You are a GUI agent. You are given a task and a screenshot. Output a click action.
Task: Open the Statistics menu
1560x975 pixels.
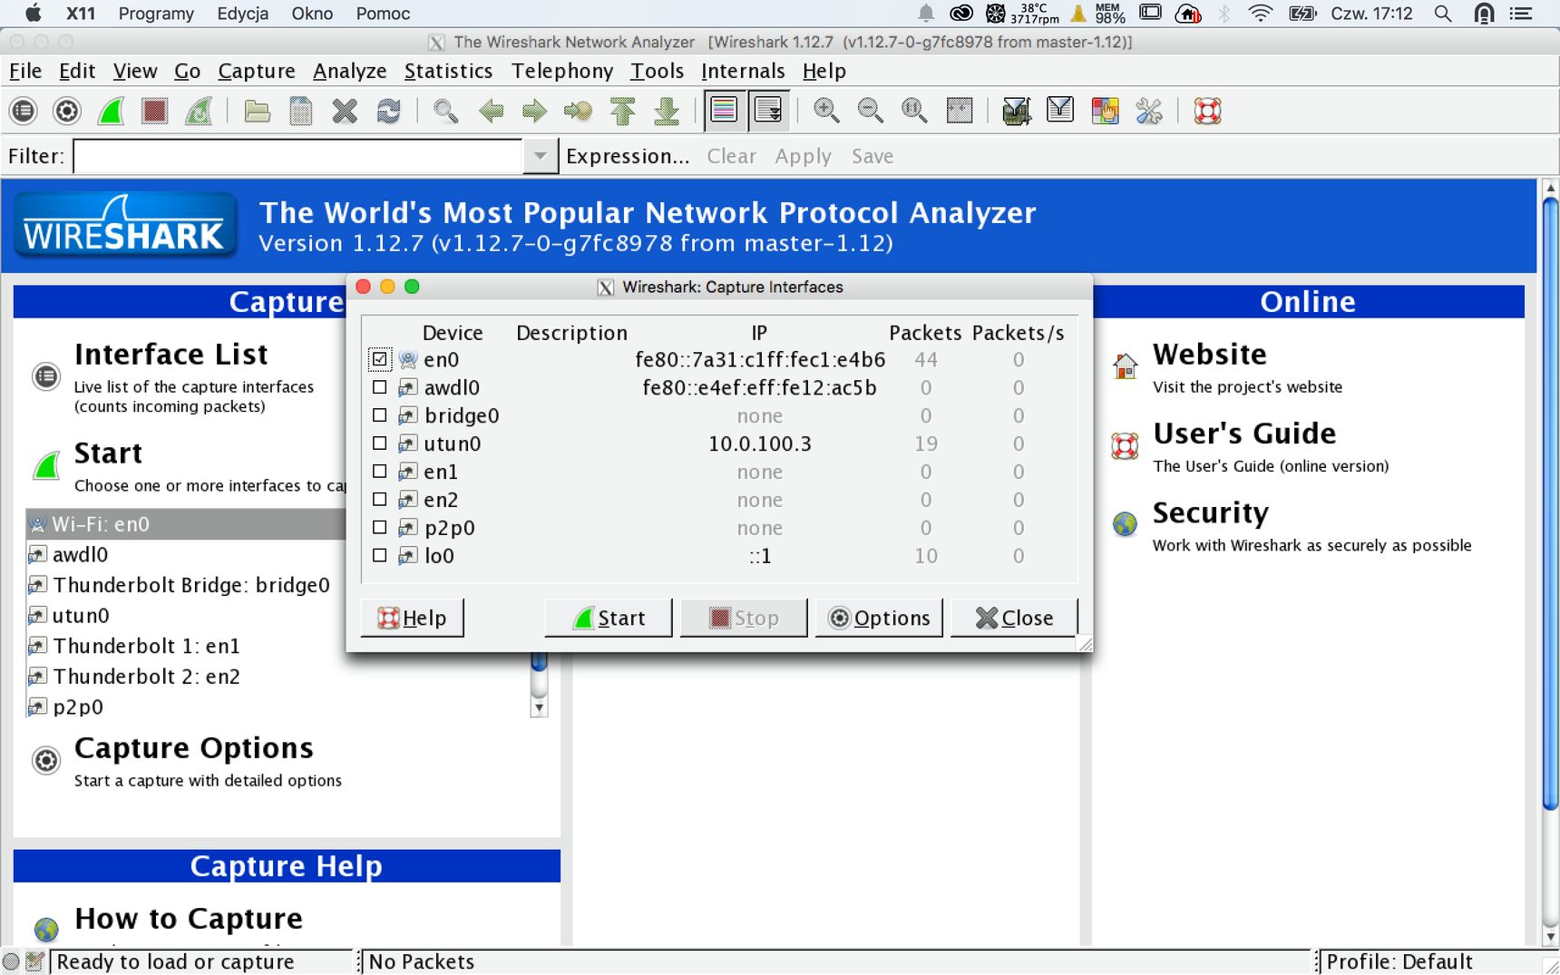pyautogui.click(x=448, y=71)
